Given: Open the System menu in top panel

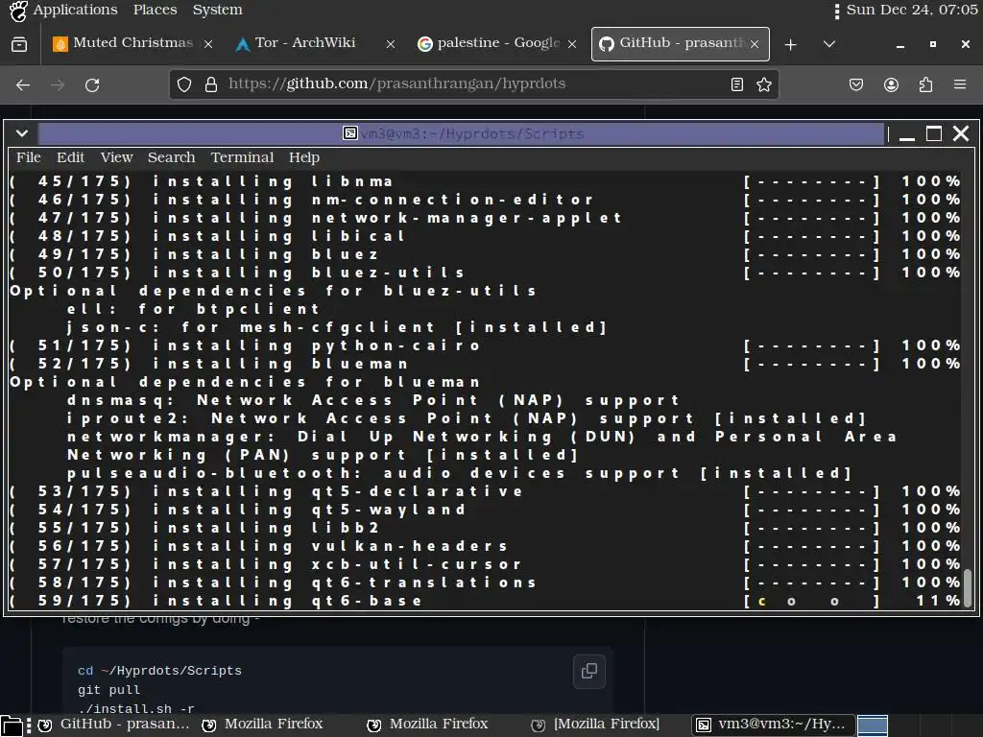Looking at the screenshot, I should 217,10.
